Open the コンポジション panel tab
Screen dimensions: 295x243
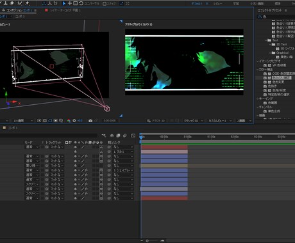[x=19, y=10]
